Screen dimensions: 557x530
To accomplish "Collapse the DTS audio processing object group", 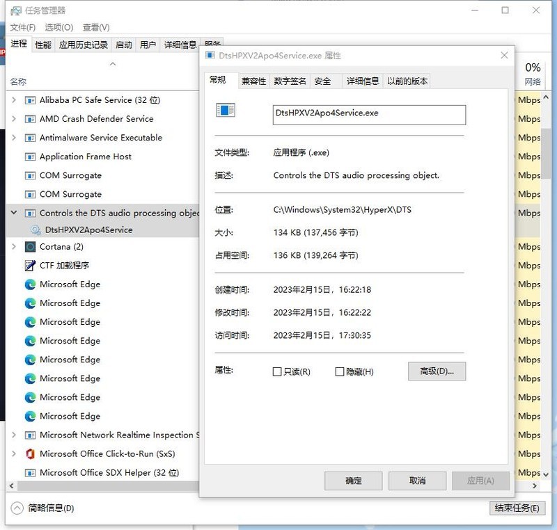I will tap(13, 213).
